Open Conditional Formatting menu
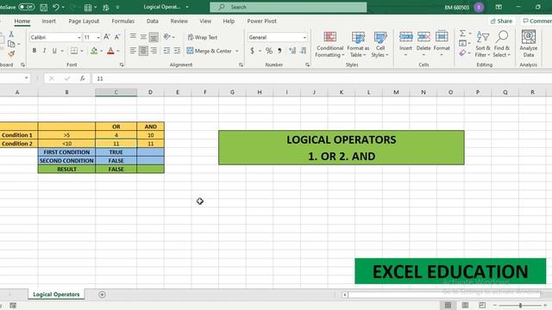Image resolution: width=552 pixels, height=310 pixels. (329, 44)
